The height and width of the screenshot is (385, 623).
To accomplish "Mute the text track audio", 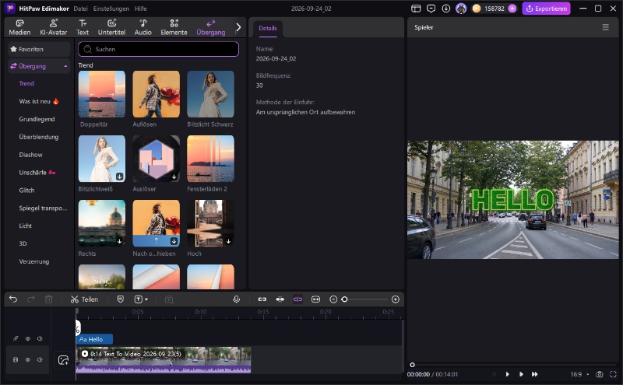I will pos(40,338).
